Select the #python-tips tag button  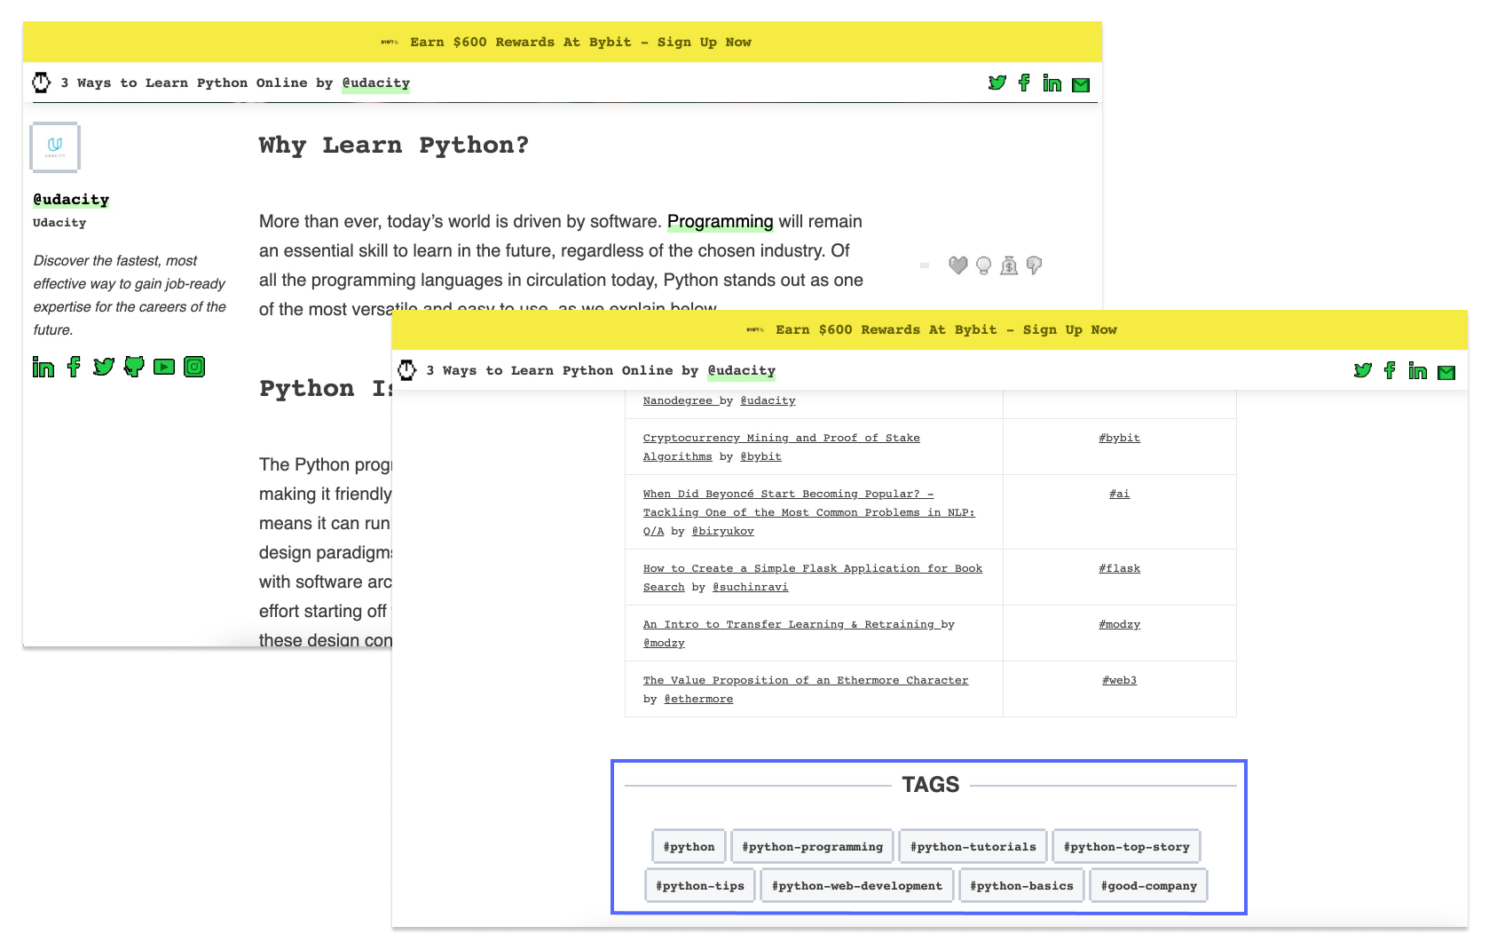700,885
